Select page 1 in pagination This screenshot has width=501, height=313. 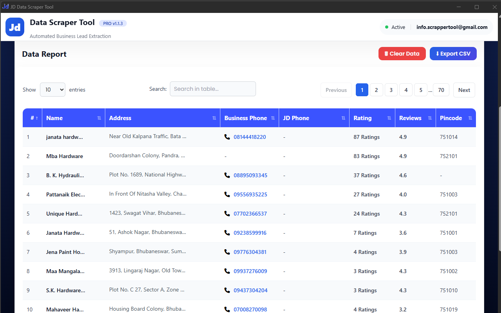coord(362,90)
